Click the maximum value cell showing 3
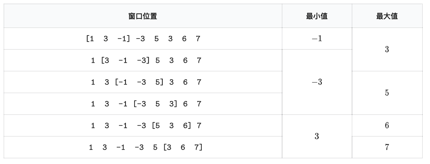This screenshot has height=164, width=430. click(x=387, y=49)
